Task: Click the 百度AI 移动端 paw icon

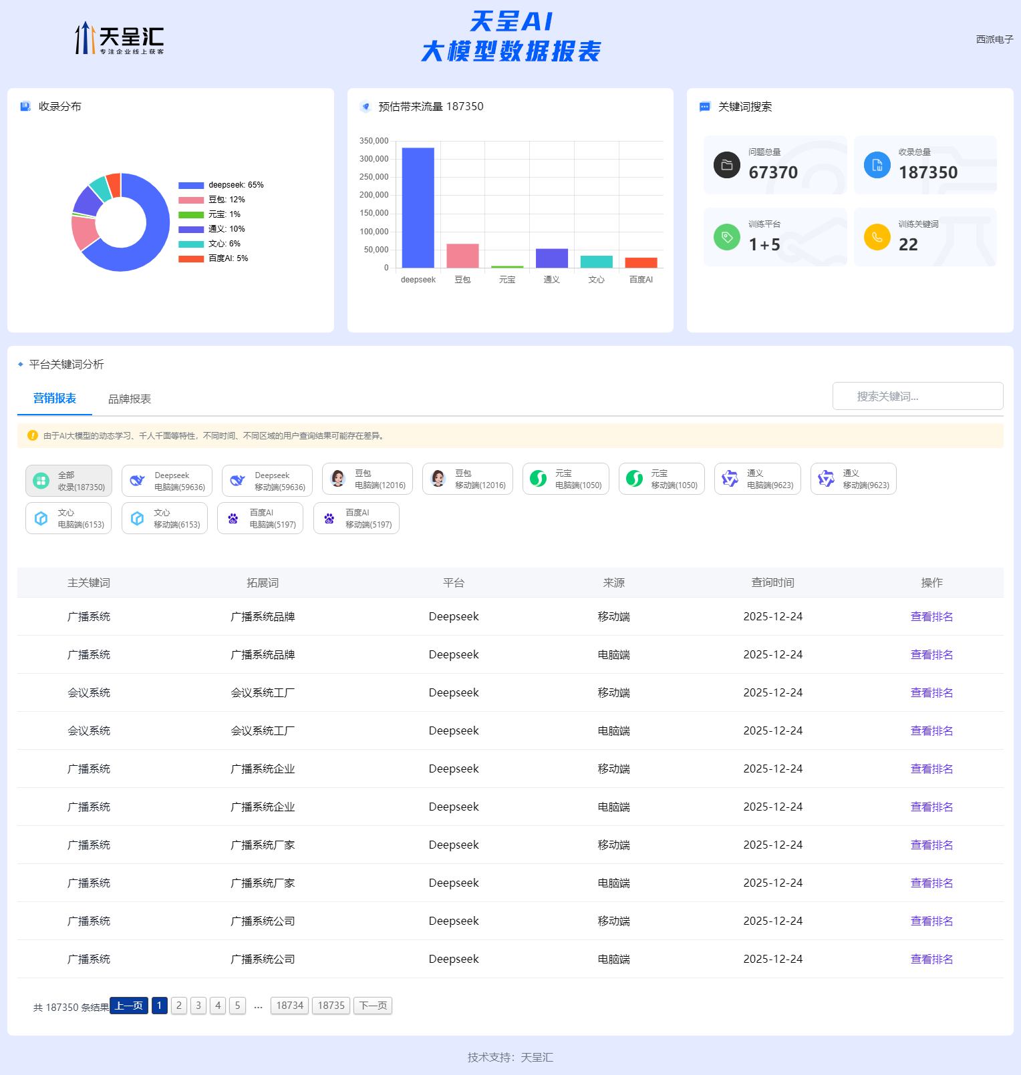Action: [x=329, y=518]
